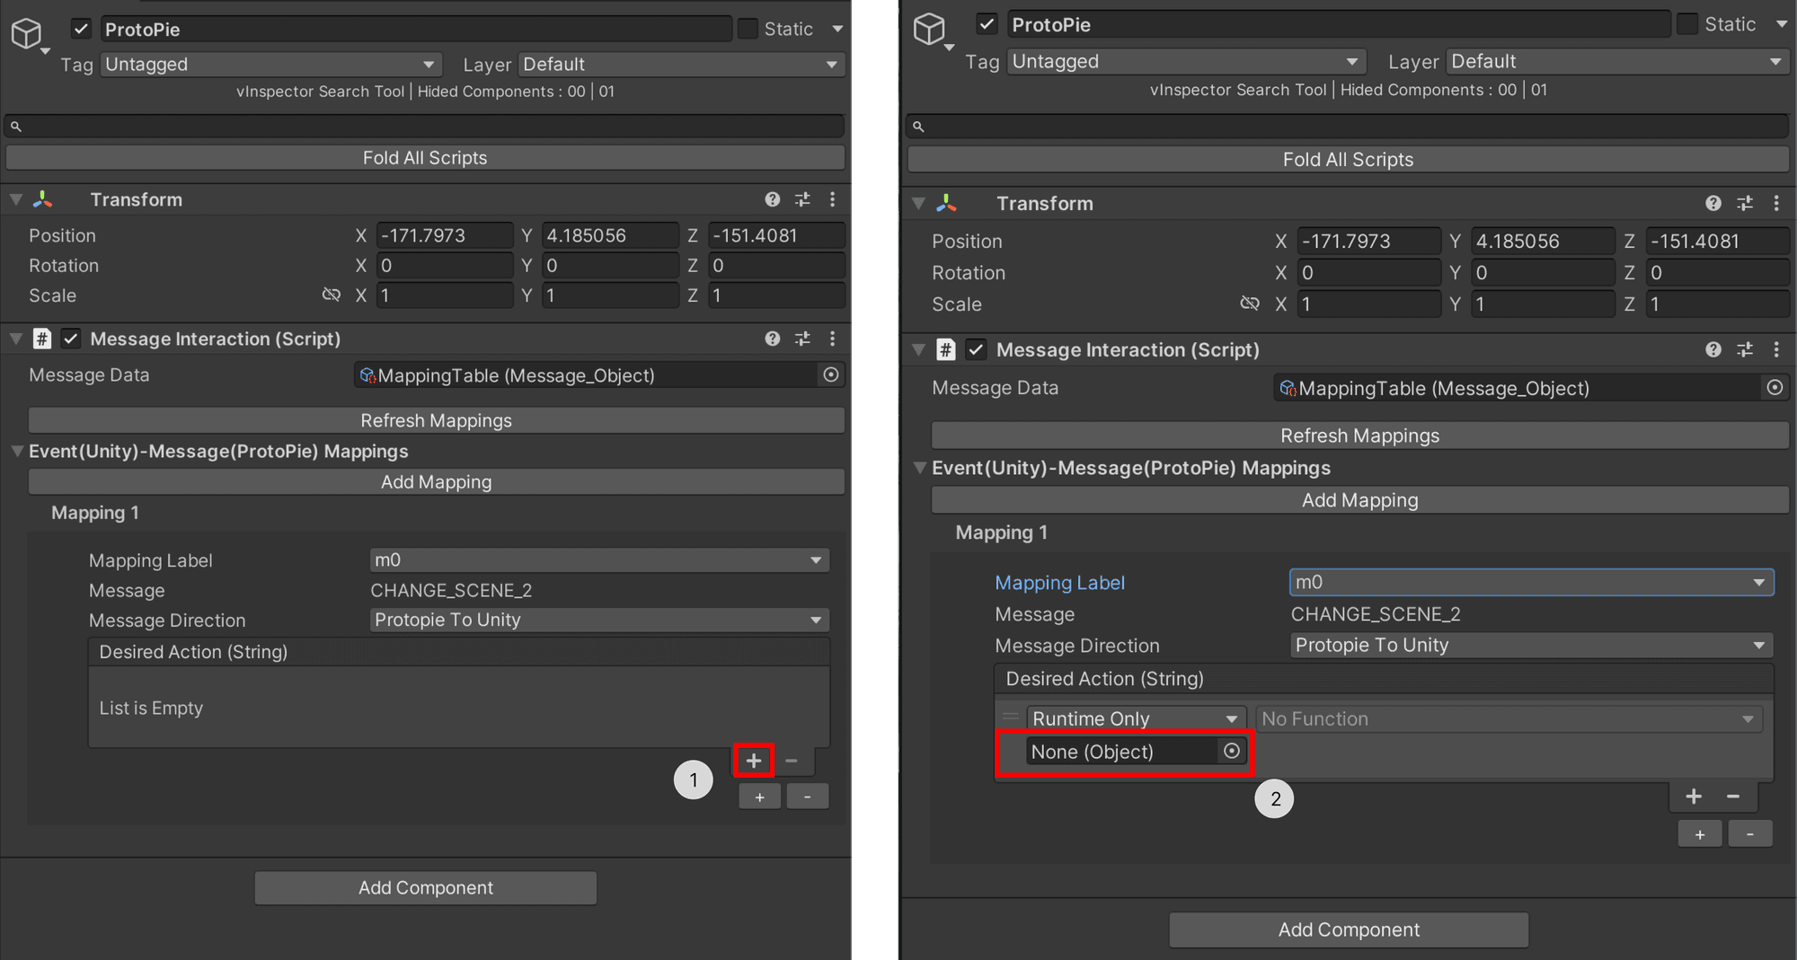Click the ProtoPie name field in right inspector
Image resolution: width=1797 pixels, height=960 pixels.
tap(1339, 24)
